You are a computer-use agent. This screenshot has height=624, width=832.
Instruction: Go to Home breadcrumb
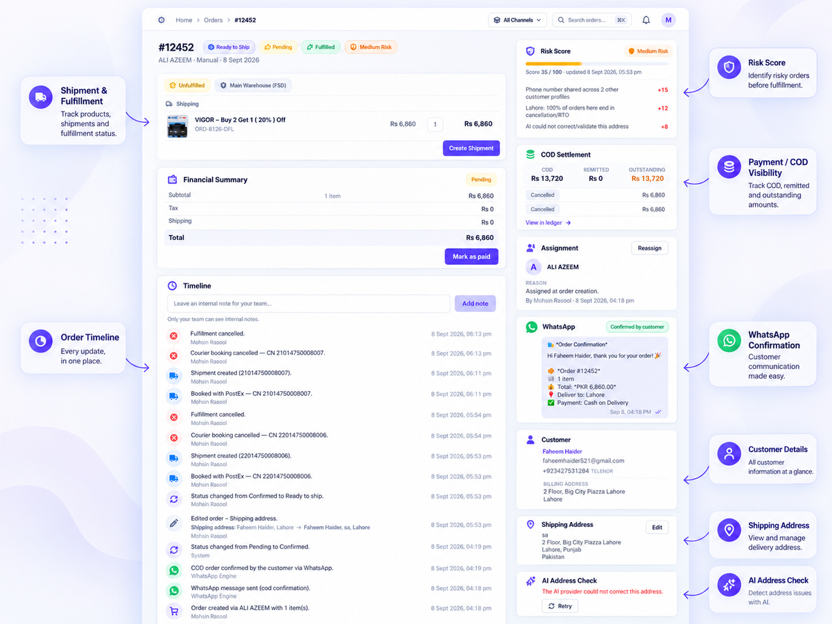pos(184,20)
